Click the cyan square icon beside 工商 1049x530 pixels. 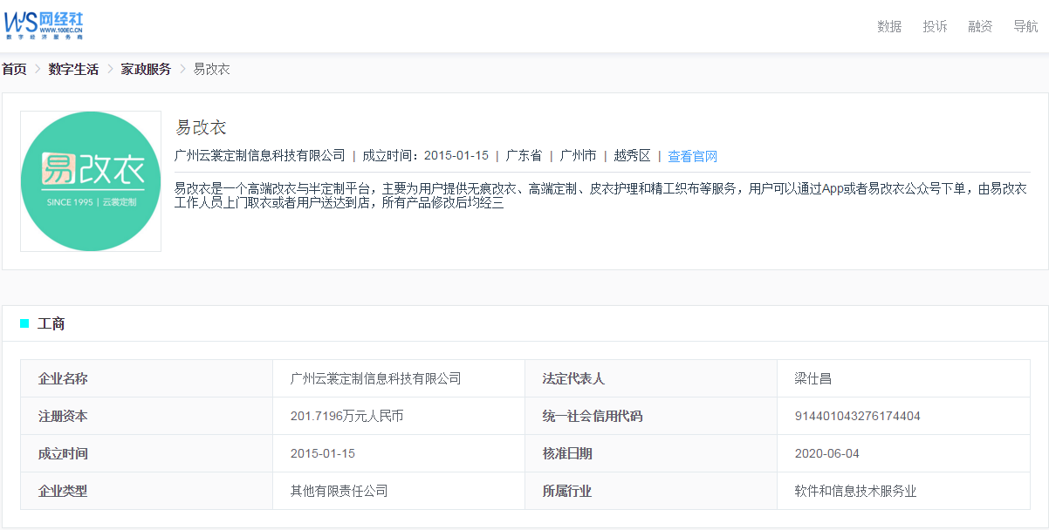[x=24, y=323]
